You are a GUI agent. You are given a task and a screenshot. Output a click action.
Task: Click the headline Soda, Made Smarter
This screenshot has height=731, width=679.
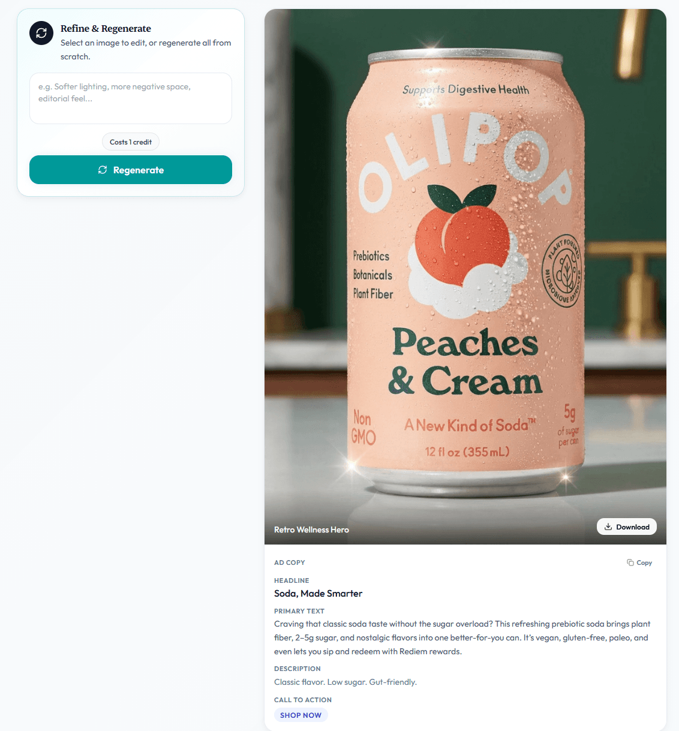318,593
